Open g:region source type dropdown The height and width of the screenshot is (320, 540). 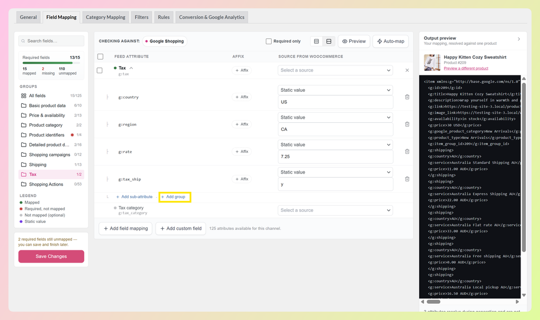pyautogui.click(x=335, y=118)
